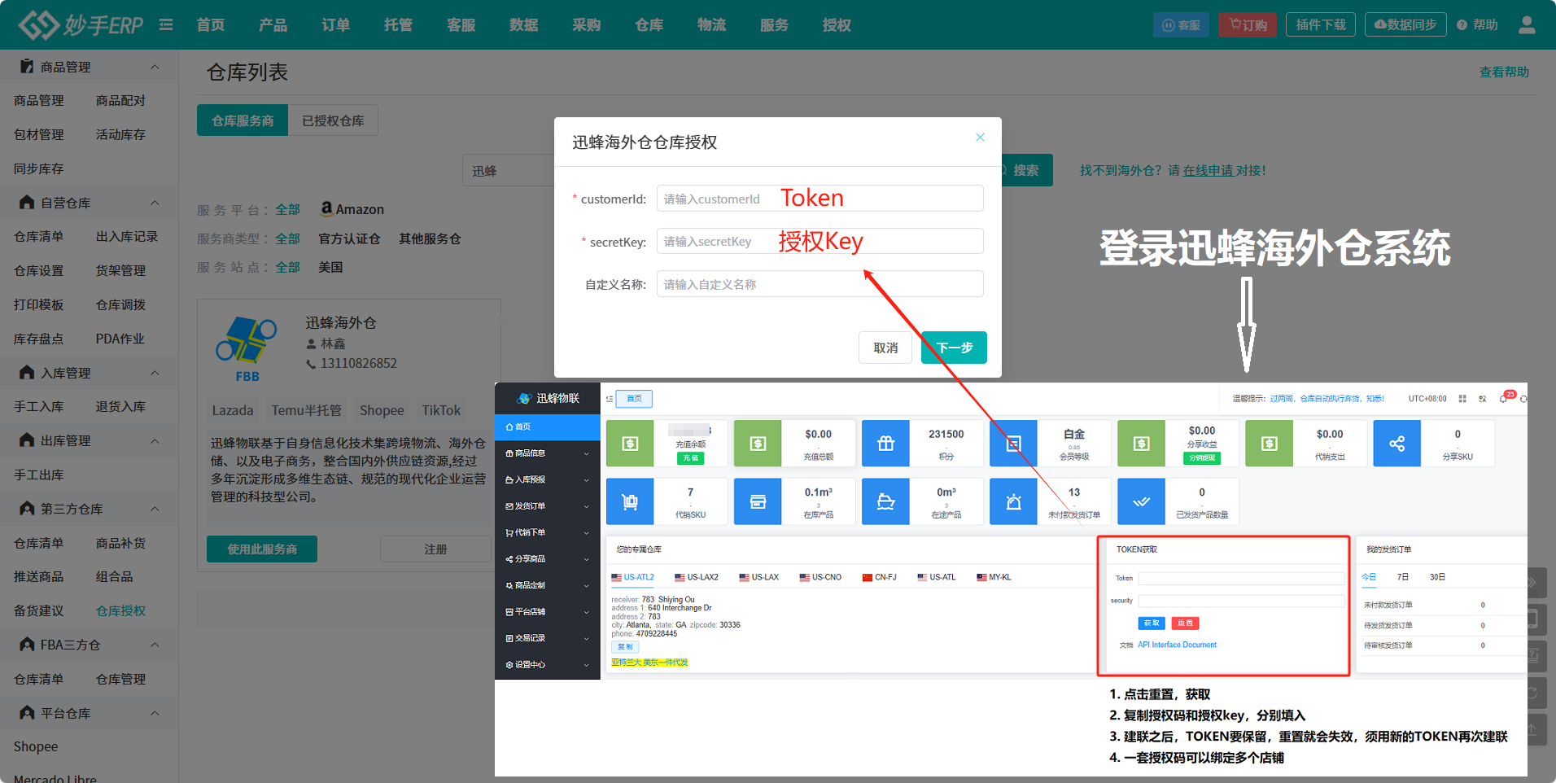Click the 客服 button in header
1556x783 pixels.
click(1181, 25)
